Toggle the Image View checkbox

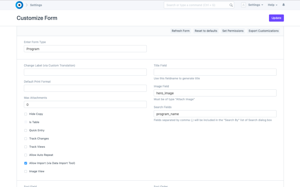pyautogui.click(x=26, y=171)
